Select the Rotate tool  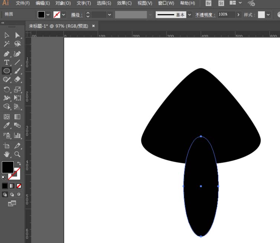tap(7, 89)
